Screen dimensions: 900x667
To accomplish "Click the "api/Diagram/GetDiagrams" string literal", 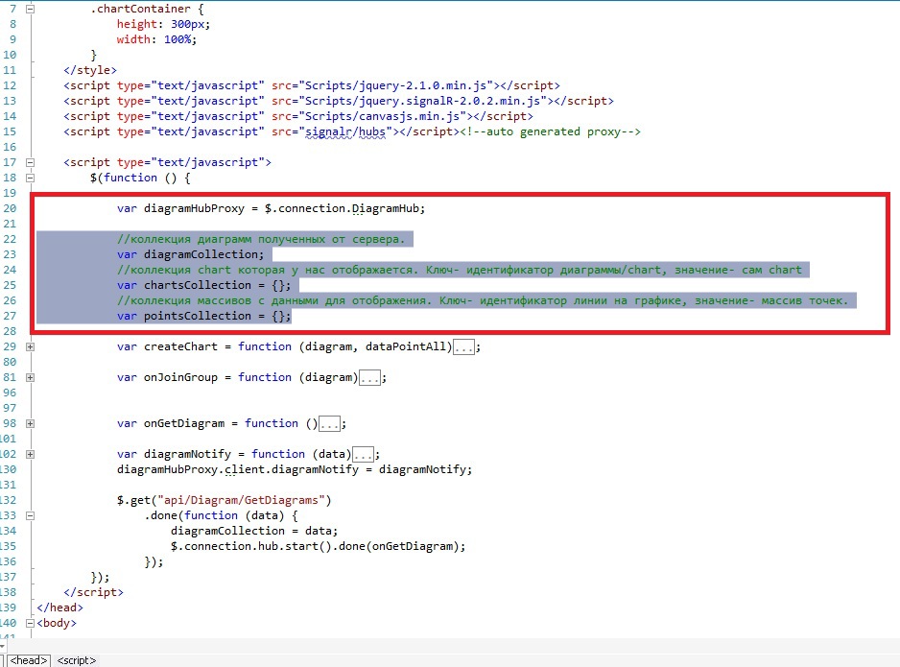I will (x=242, y=500).
